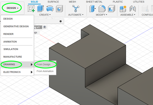Expand the CREATE dropdown menu
This screenshot has width=153, height=105.
pyautogui.click(x=45, y=15)
